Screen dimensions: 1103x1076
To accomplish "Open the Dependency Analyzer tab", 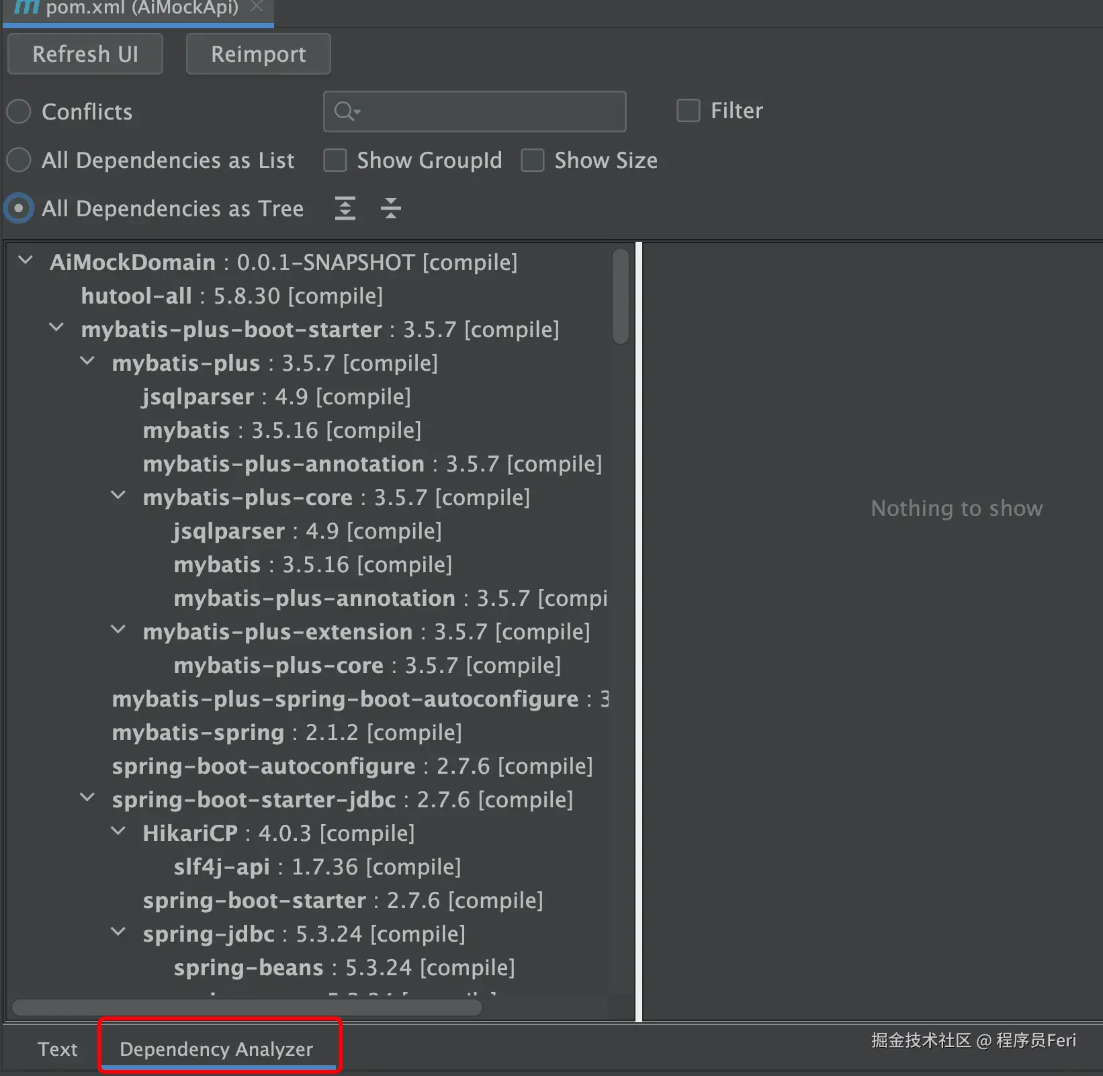I will 216,1049.
